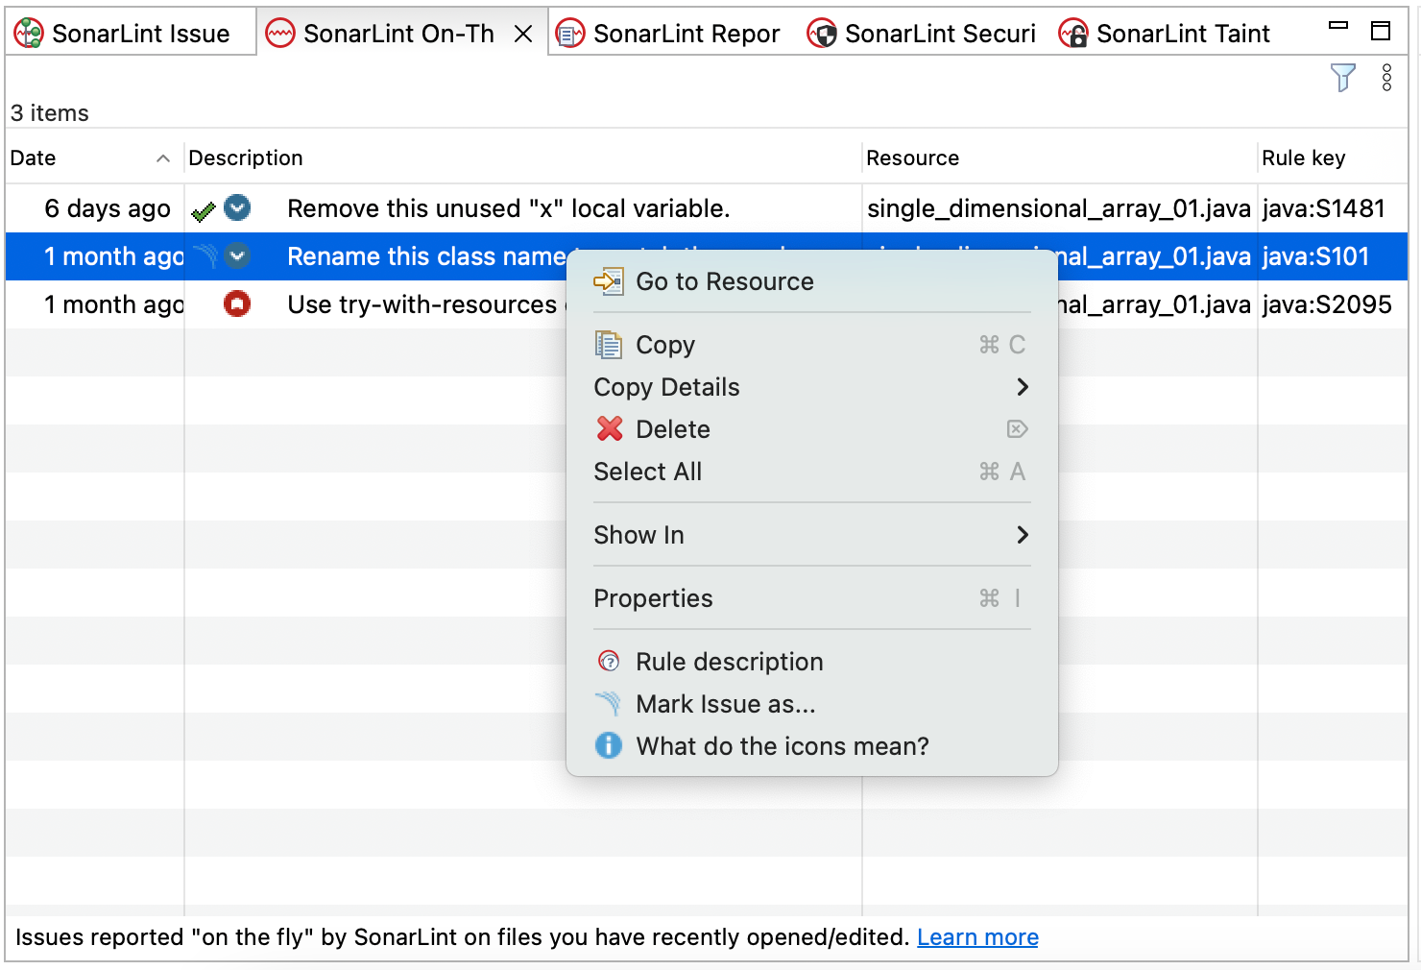The height and width of the screenshot is (970, 1421).
Task: Click resource cell of the 6 days ago row
Action: tap(1059, 208)
